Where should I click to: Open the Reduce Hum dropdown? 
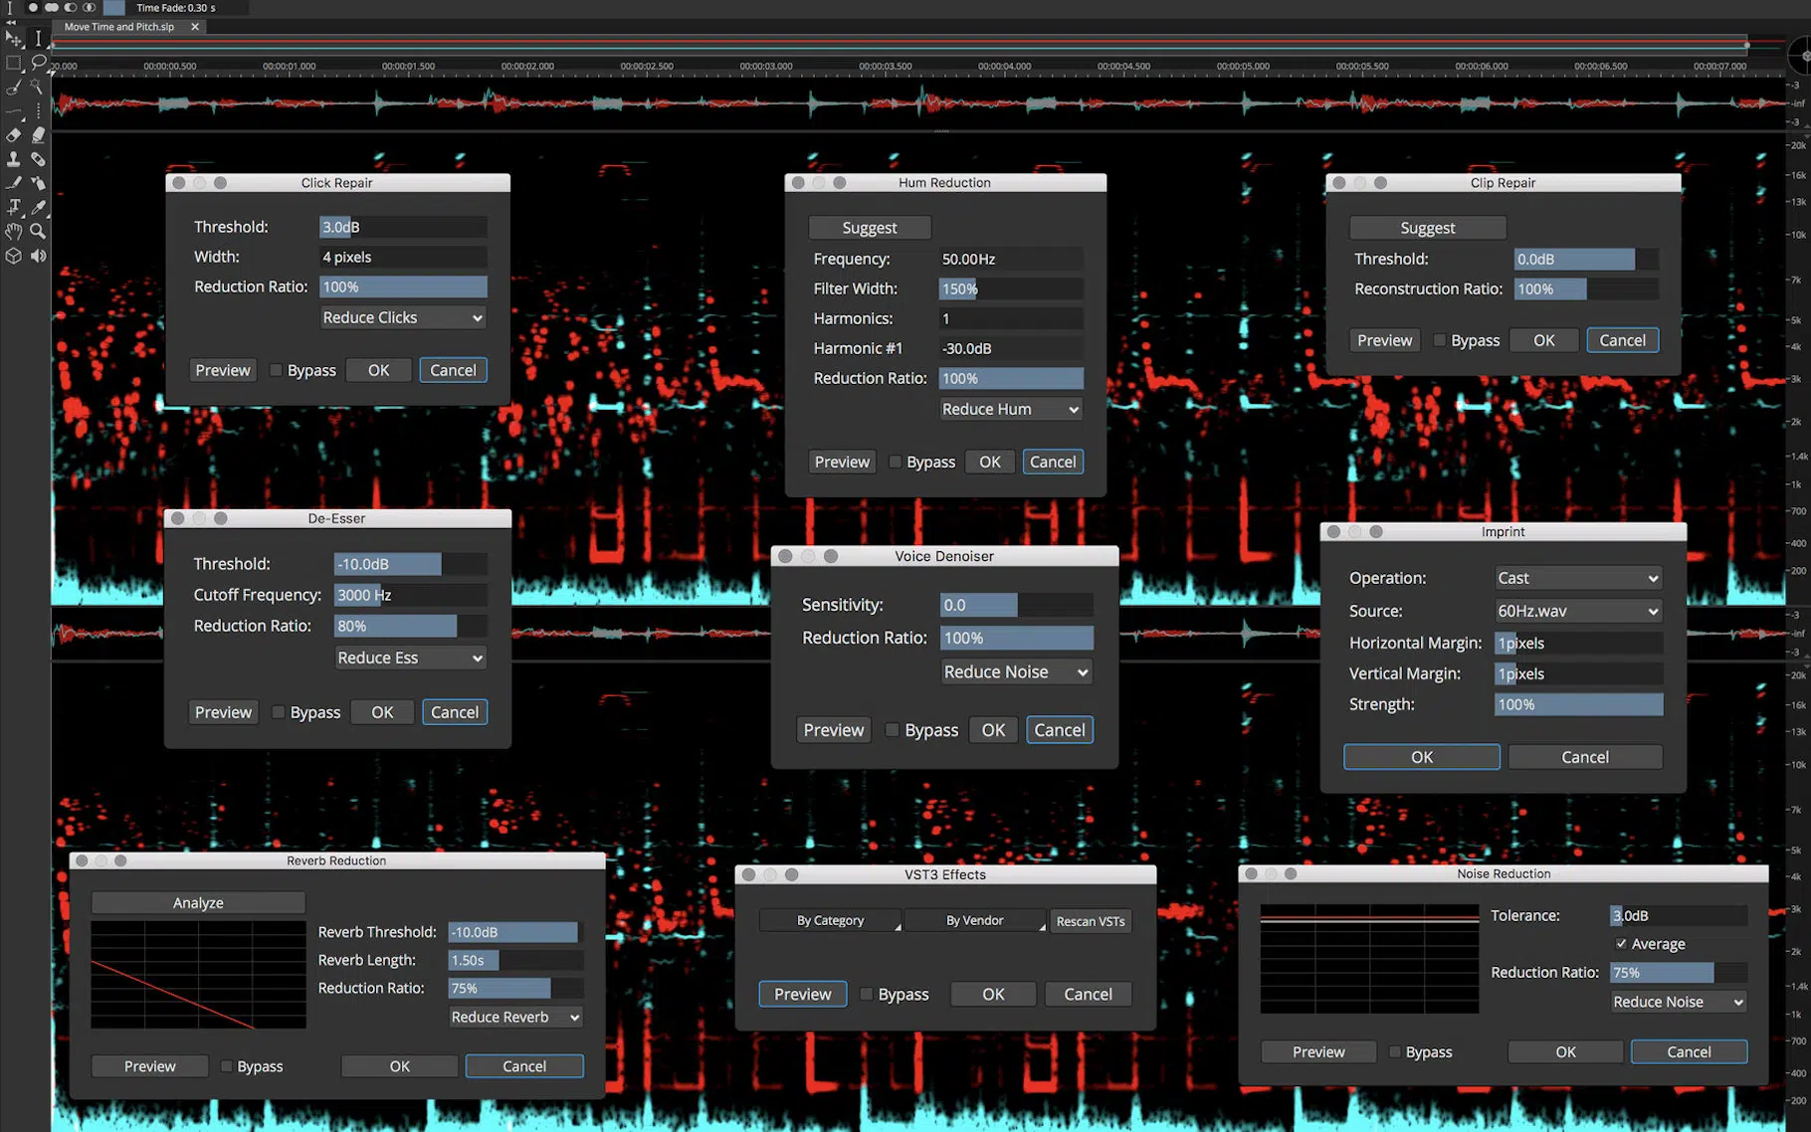1011,409
